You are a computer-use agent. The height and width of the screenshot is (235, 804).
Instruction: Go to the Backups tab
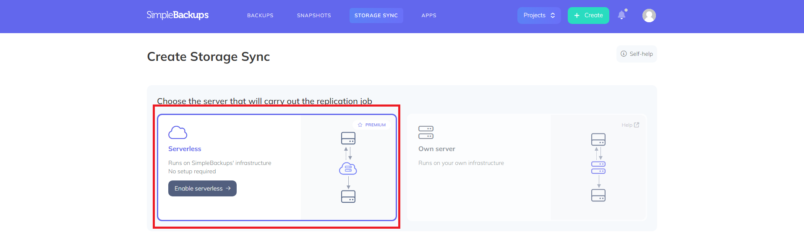point(260,16)
